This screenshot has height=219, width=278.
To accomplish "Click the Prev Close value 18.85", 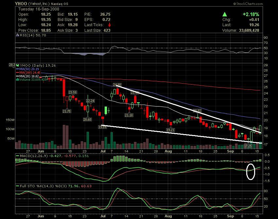I will (x=46, y=30).
